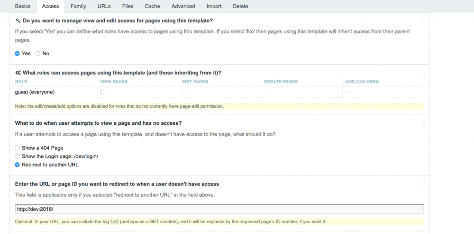Collapse the manage access question section
The height and width of the screenshot is (234, 474).
pyautogui.click(x=423, y=21)
